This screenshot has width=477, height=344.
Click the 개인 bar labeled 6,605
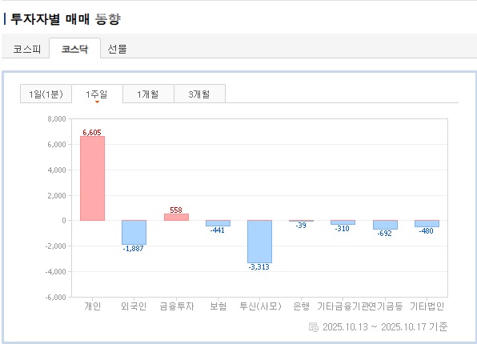93,178
